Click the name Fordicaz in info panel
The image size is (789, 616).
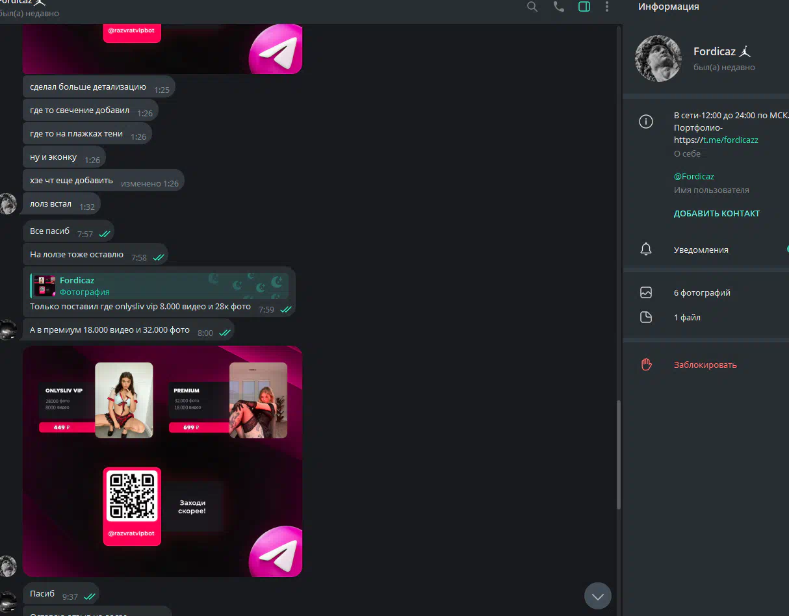(714, 51)
